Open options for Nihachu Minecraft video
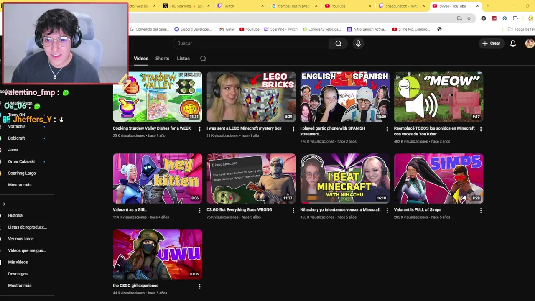Screen dimensions: 535x301 387,211
